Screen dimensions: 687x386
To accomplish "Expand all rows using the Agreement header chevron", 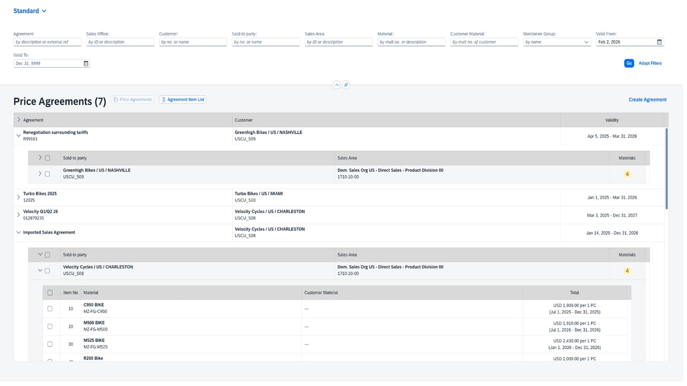I will (x=19, y=120).
